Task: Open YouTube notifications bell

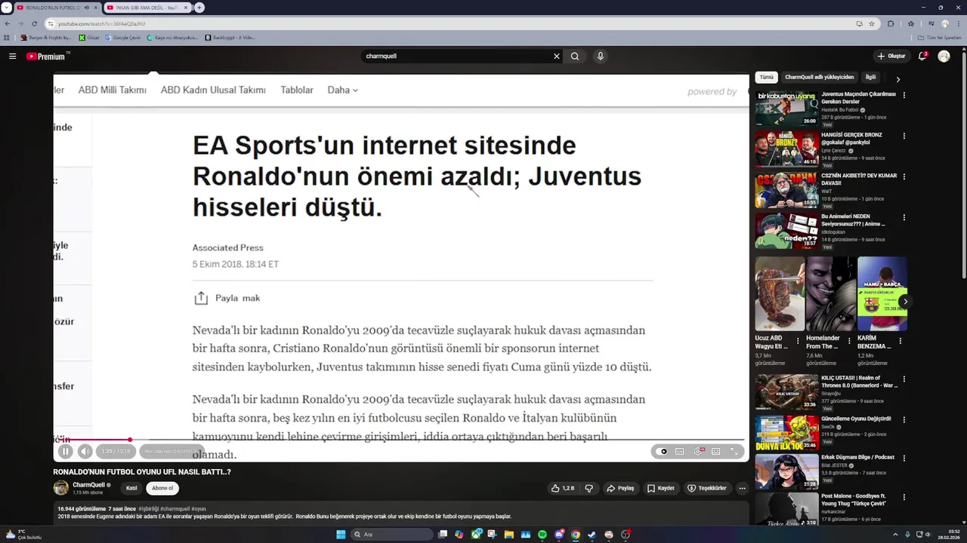Action: tap(922, 56)
